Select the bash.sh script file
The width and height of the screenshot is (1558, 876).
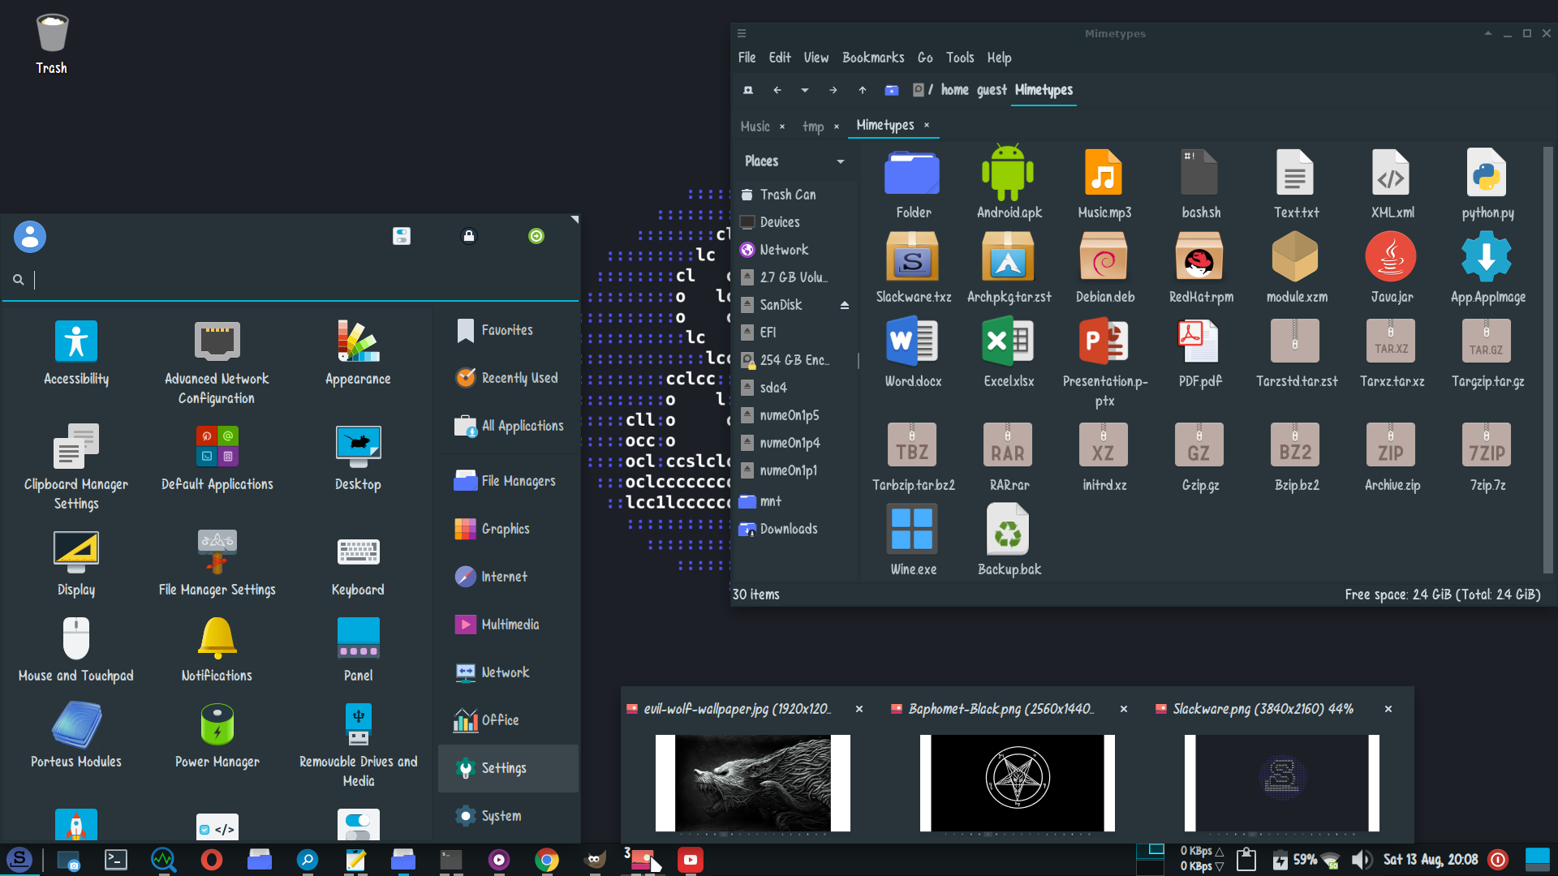[1199, 173]
